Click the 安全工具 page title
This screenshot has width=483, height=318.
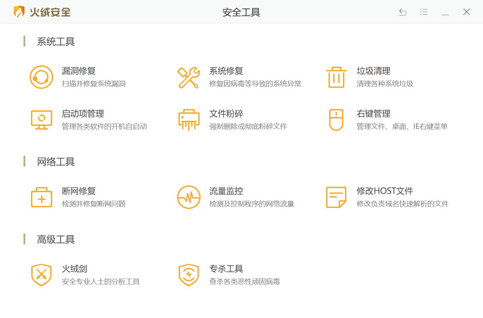point(241,12)
